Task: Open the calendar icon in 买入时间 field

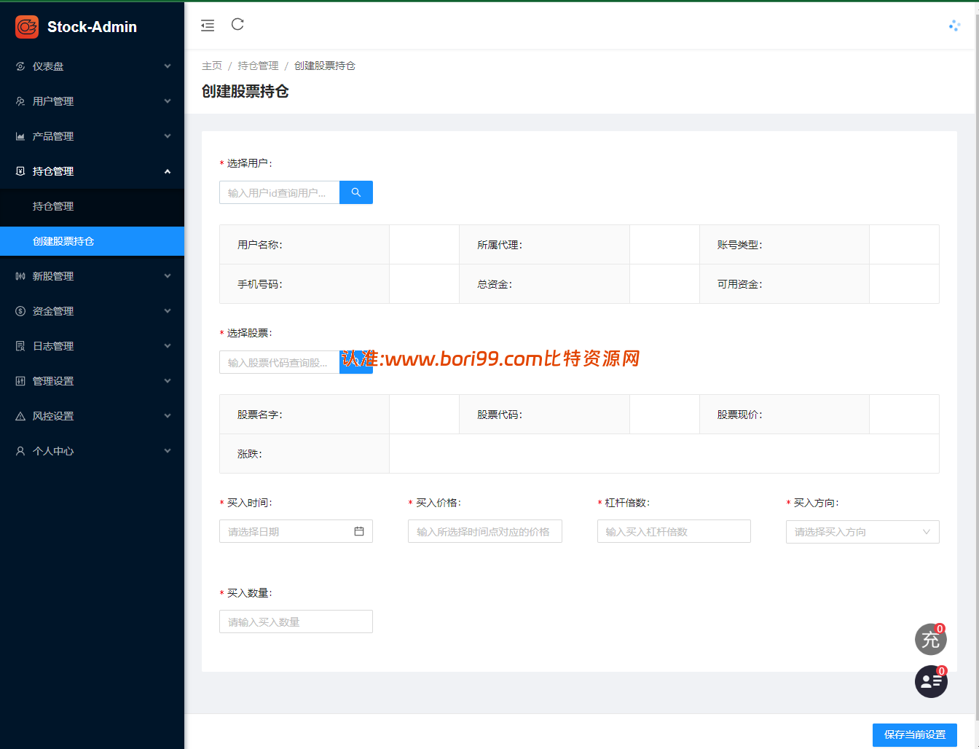Action: (x=359, y=531)
